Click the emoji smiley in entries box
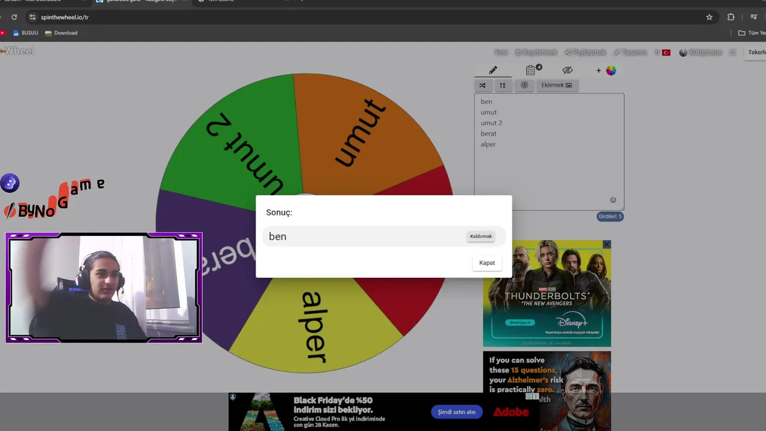Image resolution: width=766 pixels, height=431 pixels. click(613, 200)
